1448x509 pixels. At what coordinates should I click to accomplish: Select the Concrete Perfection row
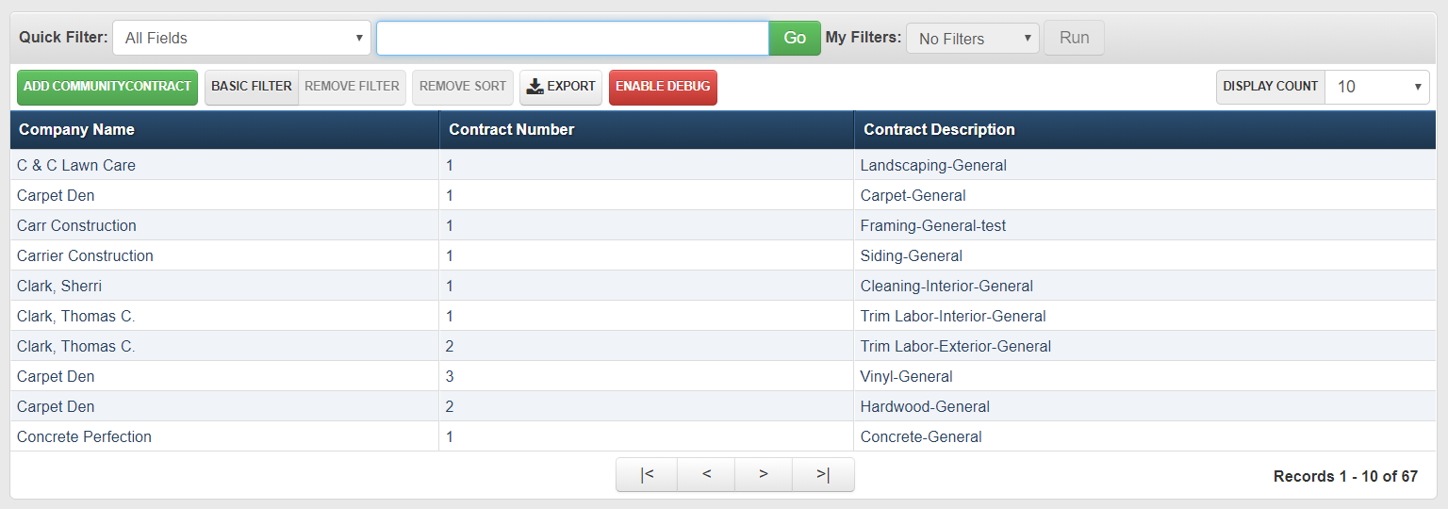tap(85, 437)
